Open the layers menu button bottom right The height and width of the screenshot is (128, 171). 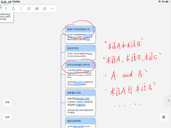coord(164,117)
